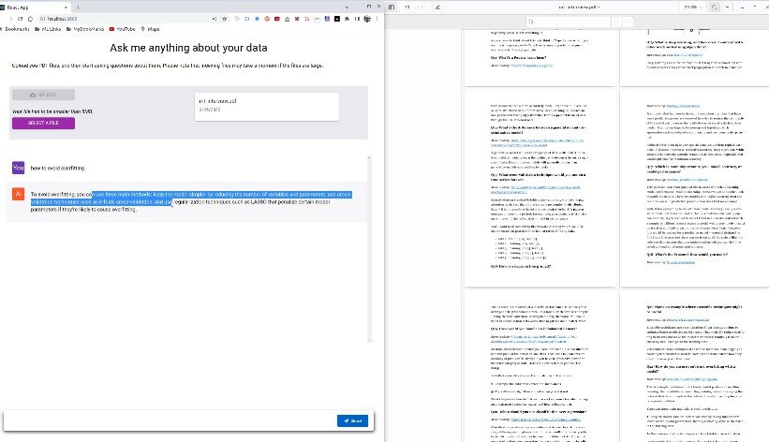Image resolution: width=769 pixels, height=442 pixels.
Task: Open the browser three-dot menu
Action: [x=377, y=19]
